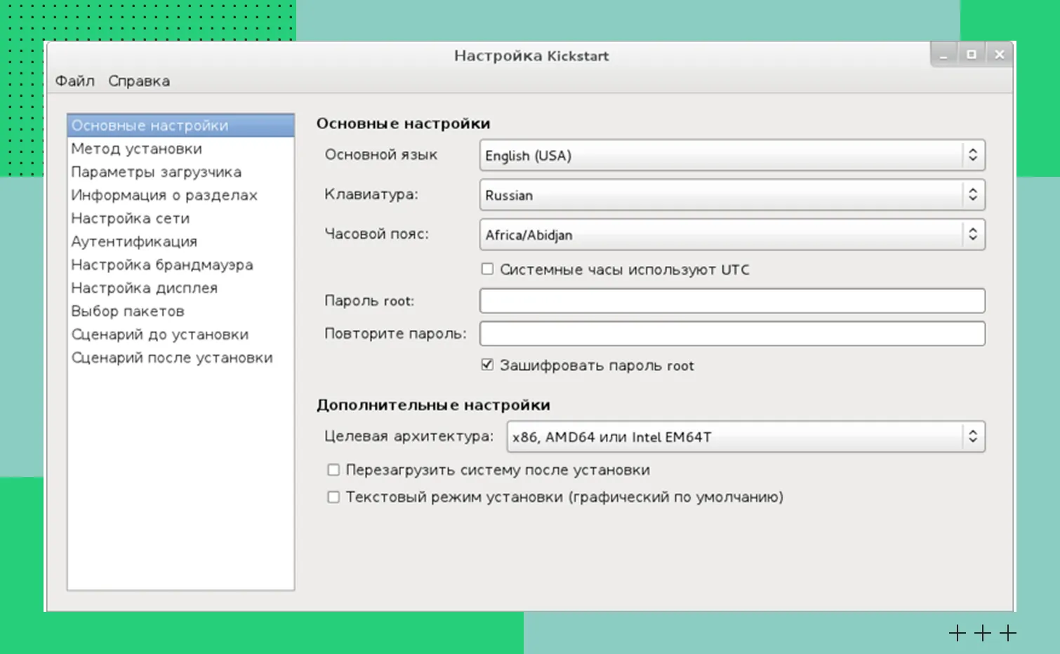Click the Пароль root input field
The image size is (1060, 654).
click(732, 301)
